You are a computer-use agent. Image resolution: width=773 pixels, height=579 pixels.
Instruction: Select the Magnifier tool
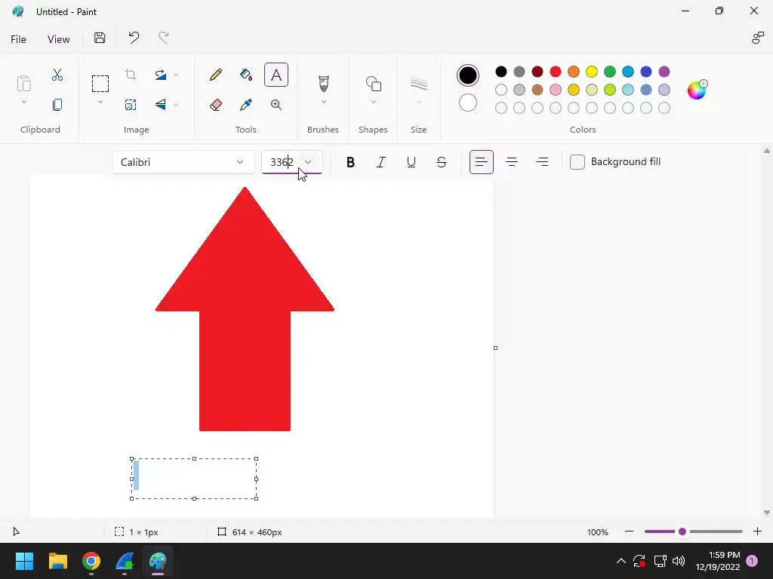coord(276,105)
